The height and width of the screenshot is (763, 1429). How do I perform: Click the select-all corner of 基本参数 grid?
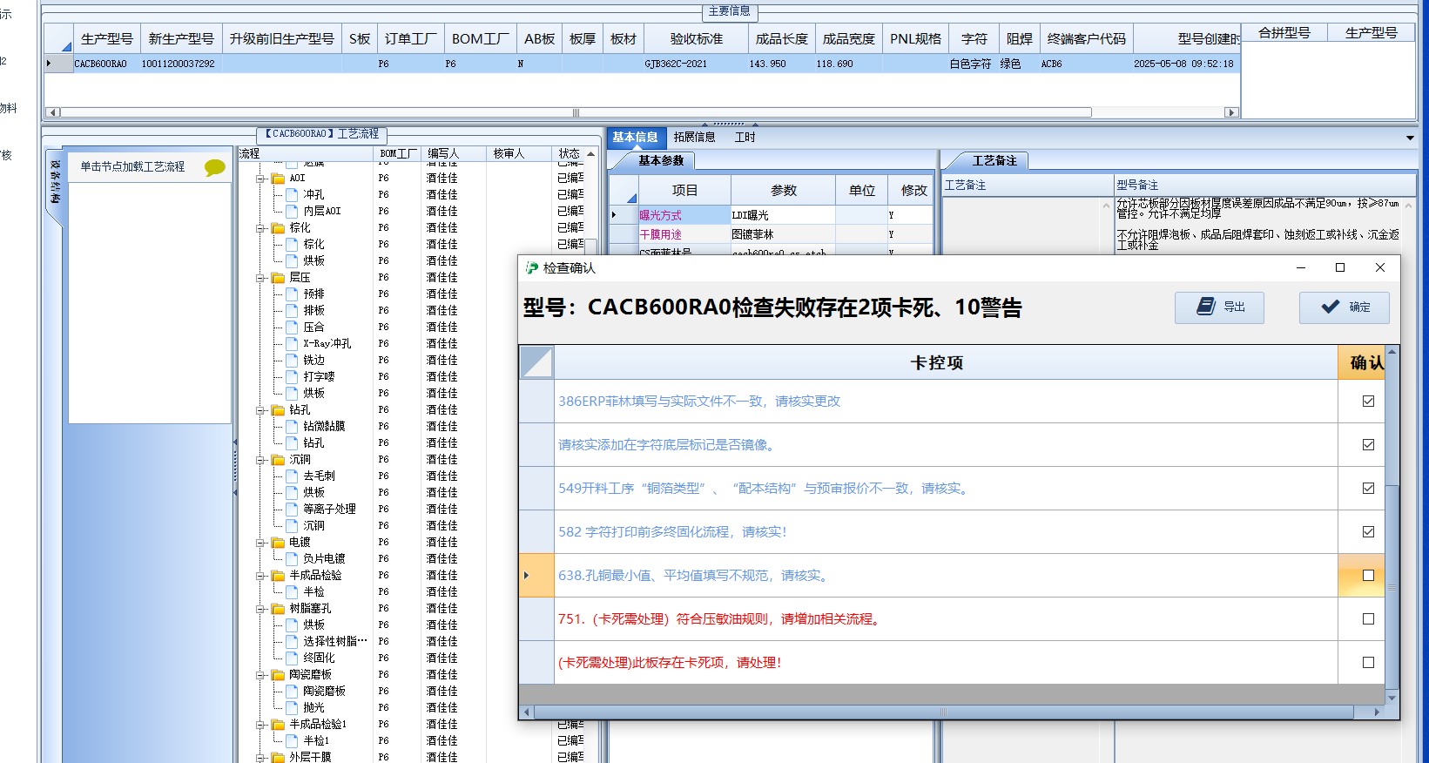624,190
